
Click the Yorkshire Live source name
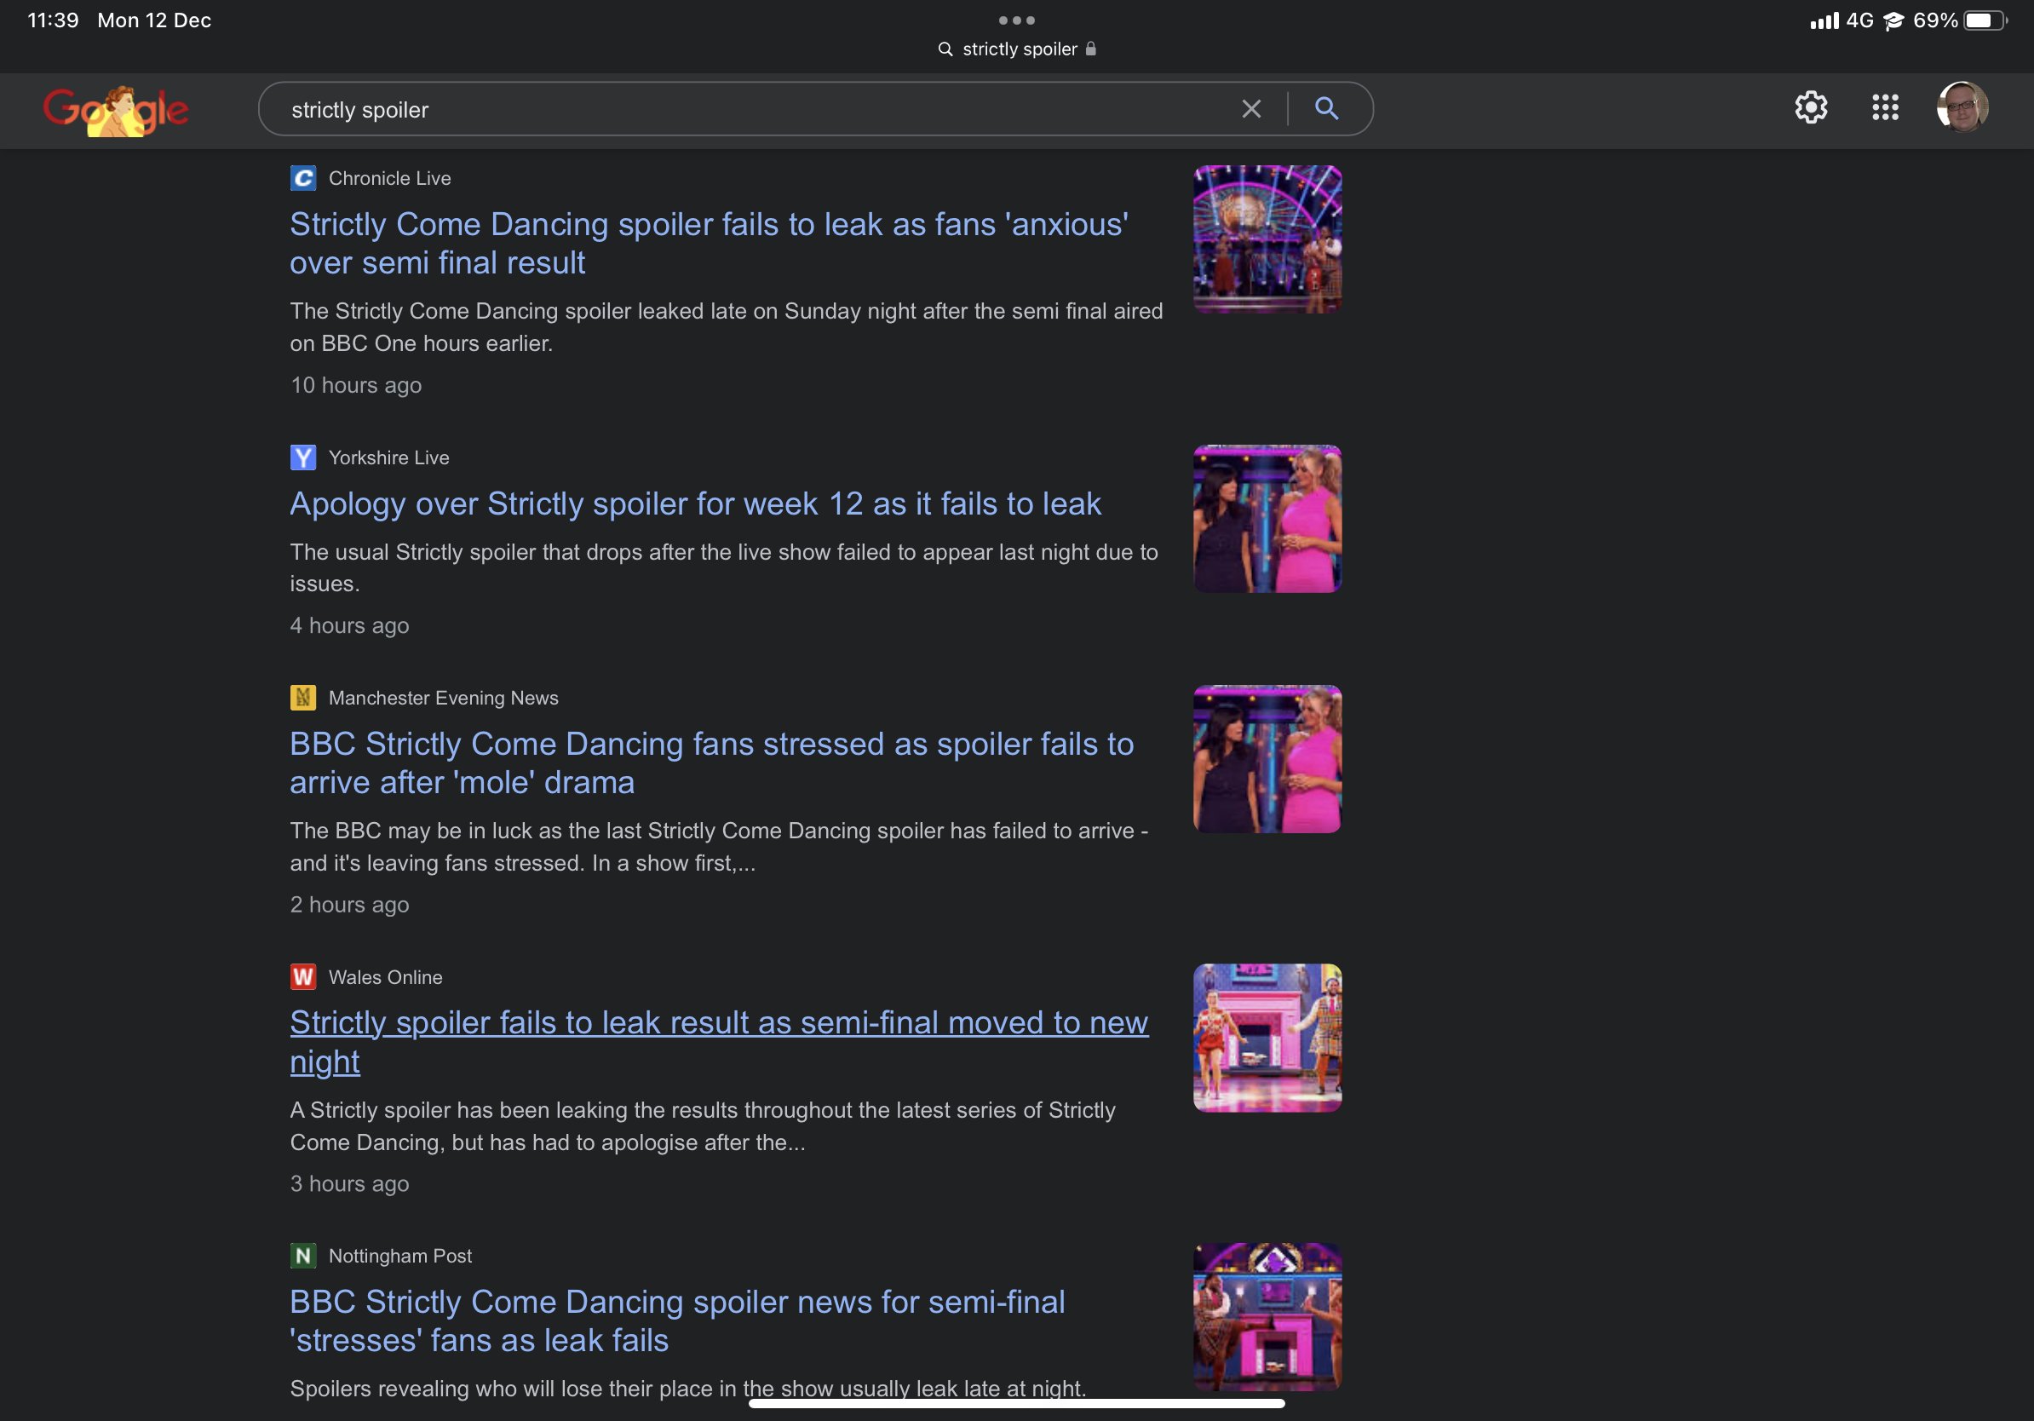point(389,457)
